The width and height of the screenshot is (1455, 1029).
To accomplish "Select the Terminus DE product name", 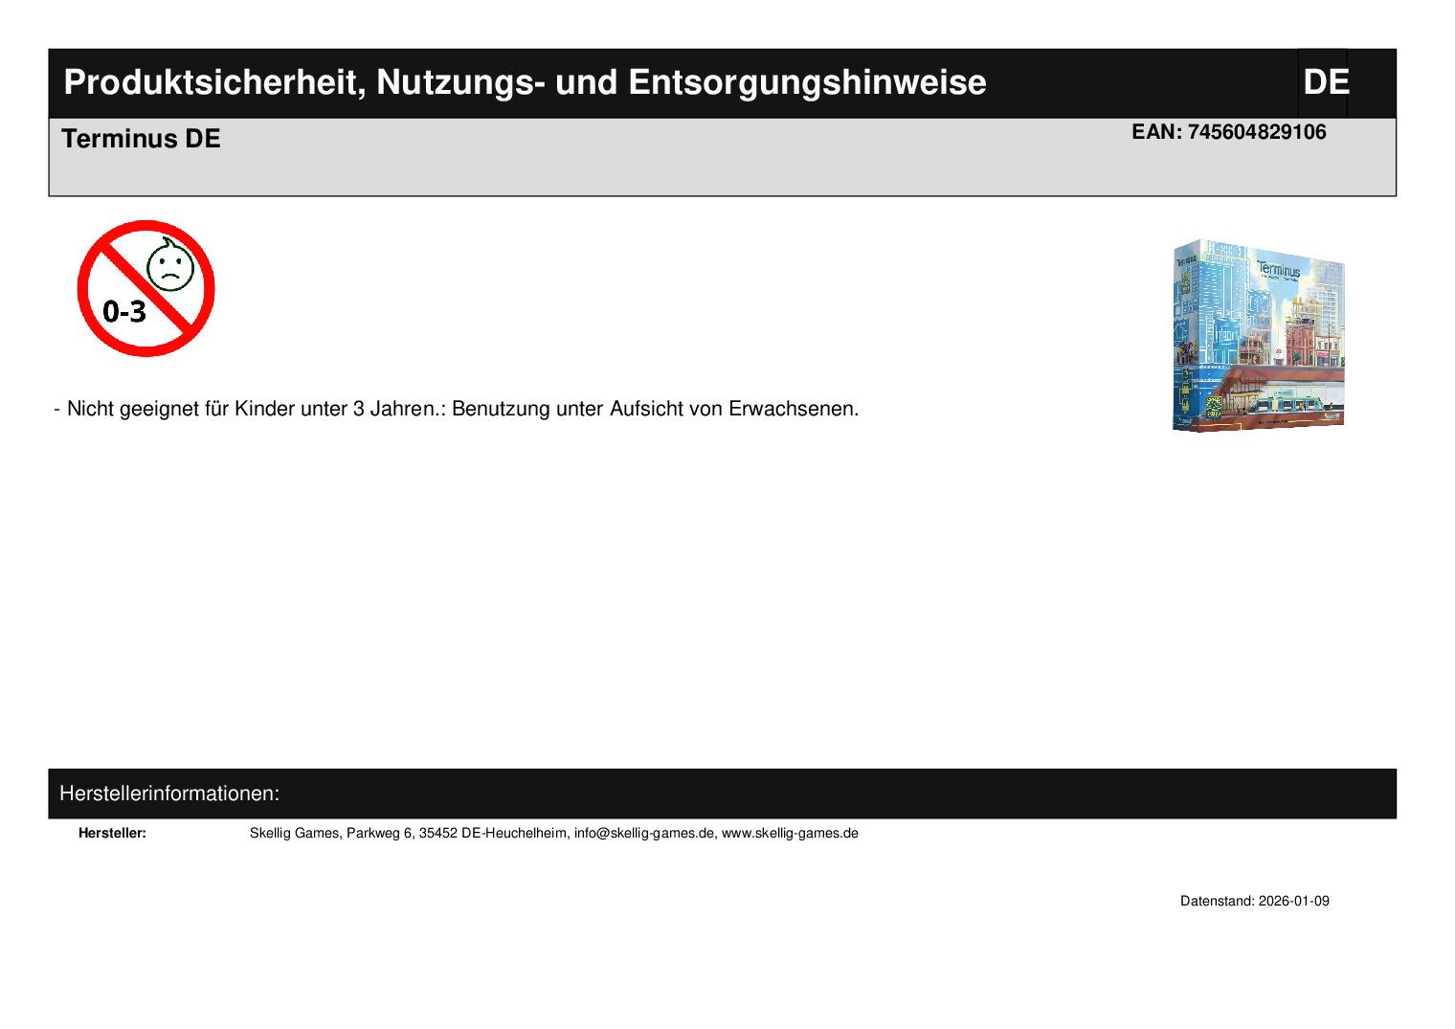I will [x=141, y=139].
